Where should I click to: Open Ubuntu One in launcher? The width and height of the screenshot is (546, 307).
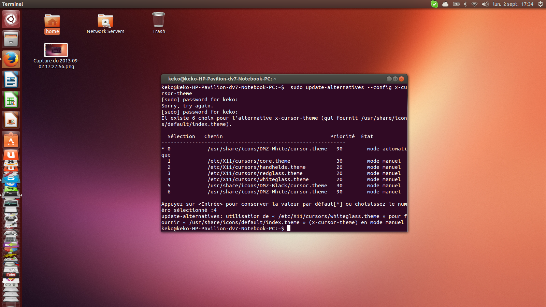11,155
